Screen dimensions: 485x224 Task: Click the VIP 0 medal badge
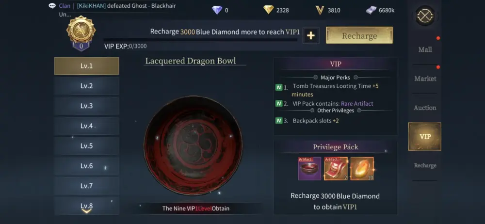[81, 33]
